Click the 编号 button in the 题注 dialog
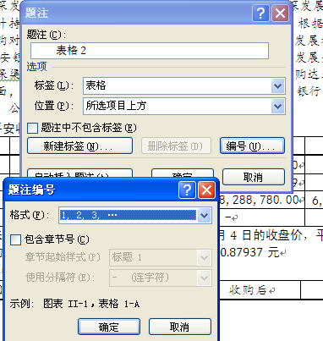Image resolution: width=323 pixels, height=341 pixels. tap(252, 146)
